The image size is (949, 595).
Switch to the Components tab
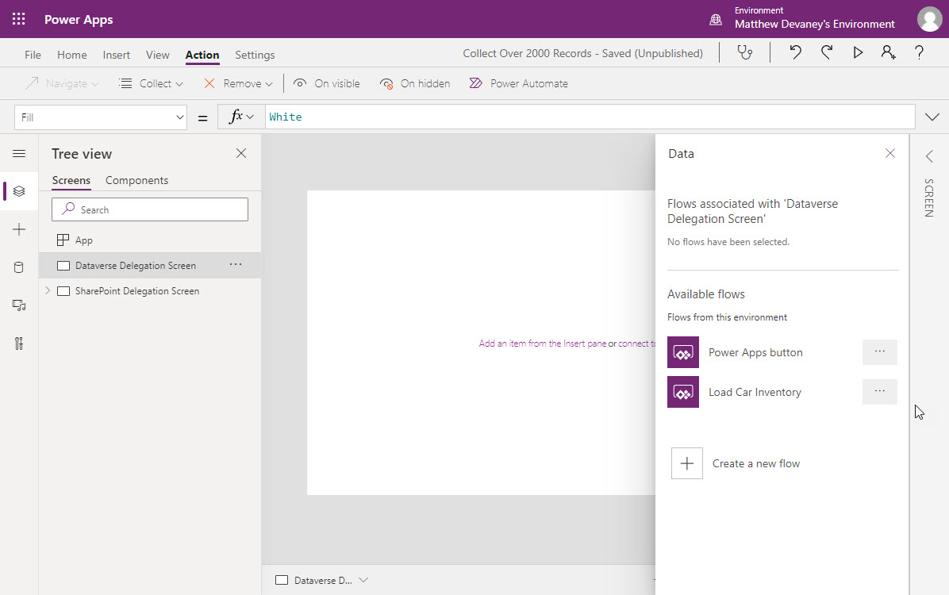tap(135, 180)
